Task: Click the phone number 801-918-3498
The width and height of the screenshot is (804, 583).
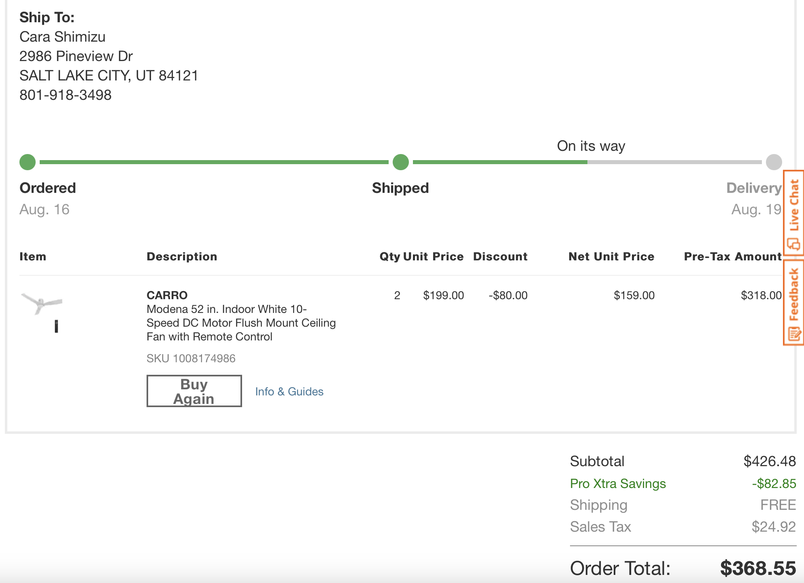Action: 65,95
